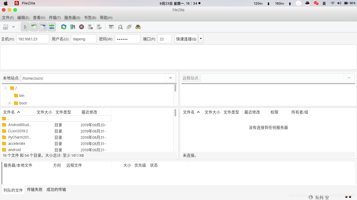Collapse the root / tree node

pos(5,88)
